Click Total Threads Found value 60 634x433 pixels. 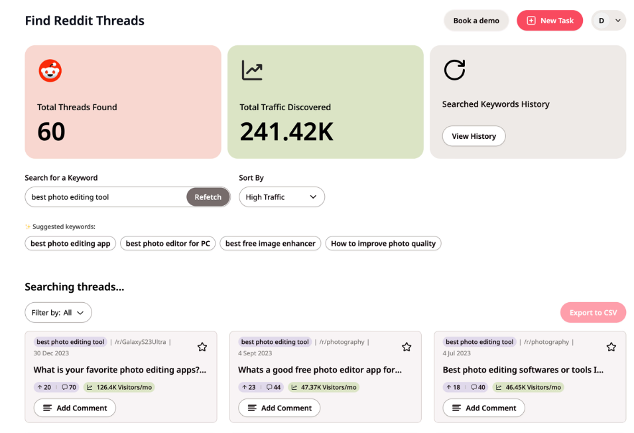pos(51,131)
